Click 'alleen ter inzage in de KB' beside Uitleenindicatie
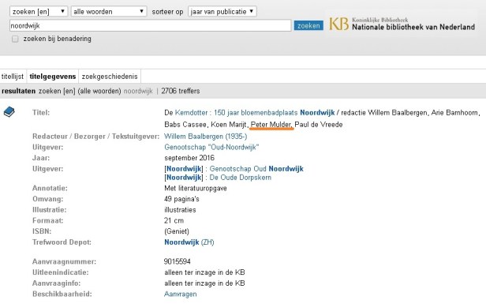This screenshot has height=304, width=486. coord(204,272)
